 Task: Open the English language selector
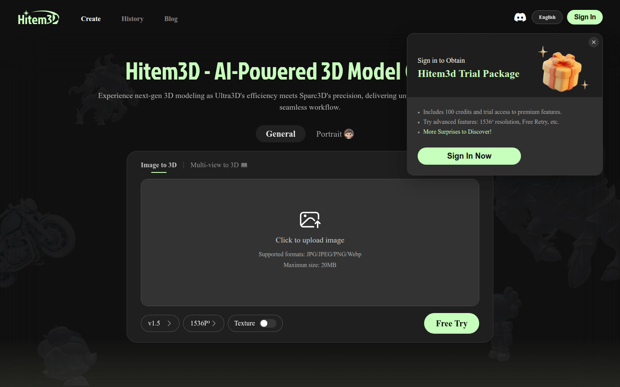click(x=547, y=17)
